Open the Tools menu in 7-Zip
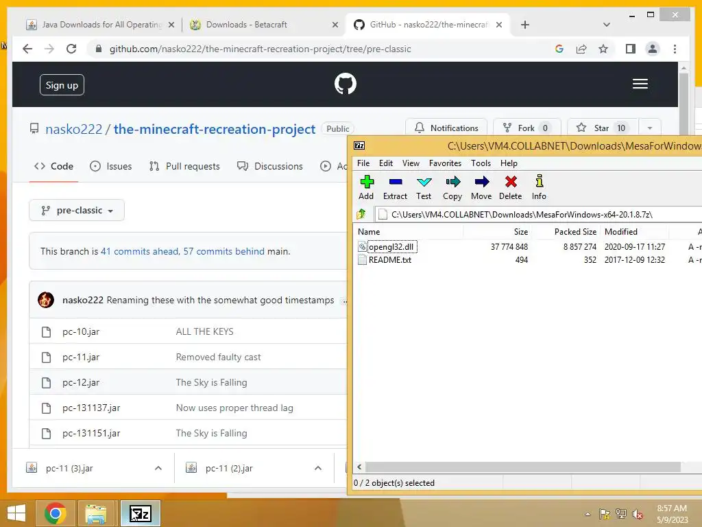The image size is (702, 527). click(481, 163)
